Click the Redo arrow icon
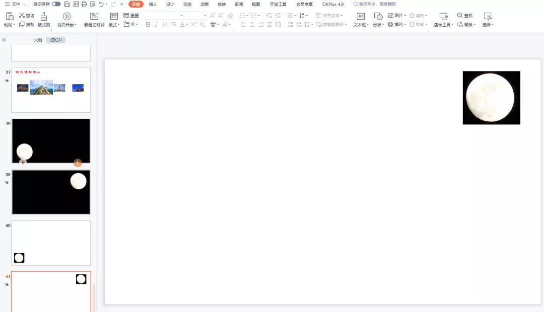This screenshot has height=312, width=544. click(113, 4)
